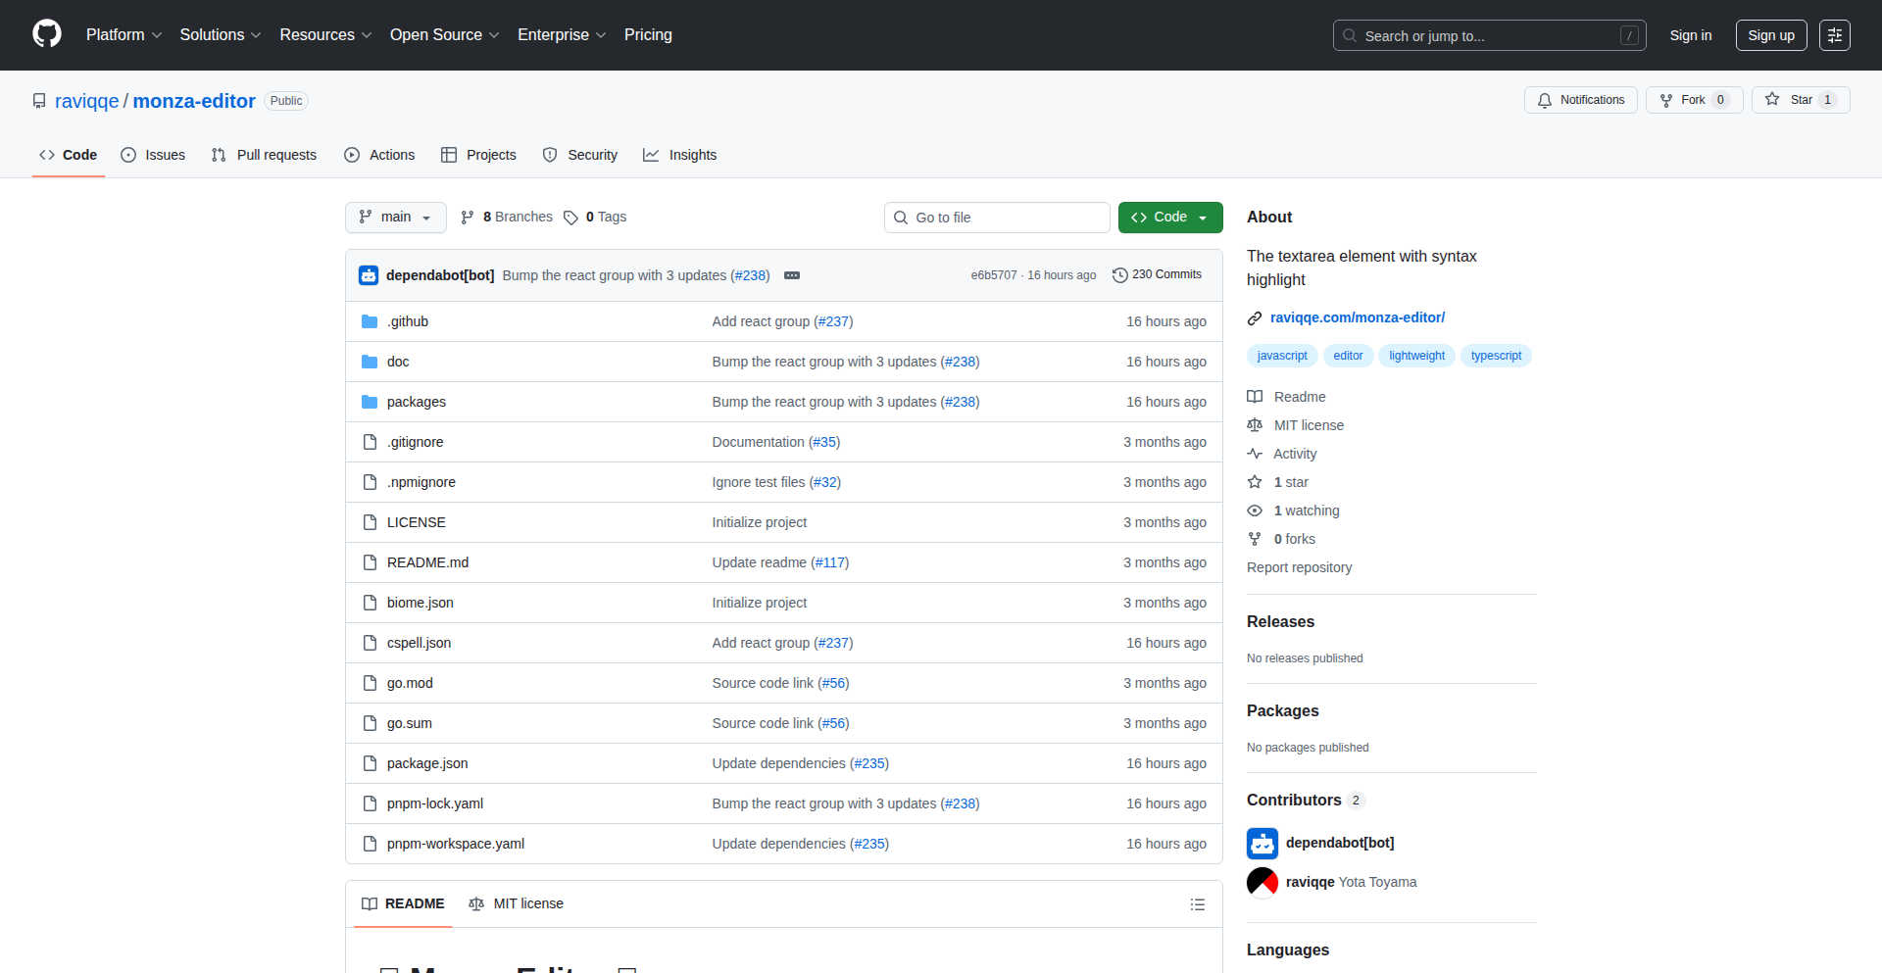
Task: Click the raviqqe contributor avatar
Action: pos(1263,882)
